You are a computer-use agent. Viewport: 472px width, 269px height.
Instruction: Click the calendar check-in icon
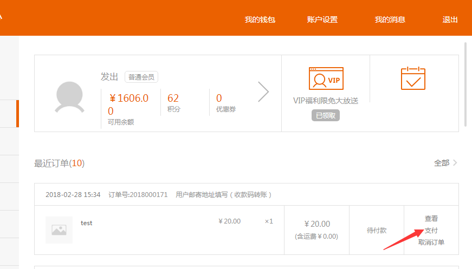[413, 78]
